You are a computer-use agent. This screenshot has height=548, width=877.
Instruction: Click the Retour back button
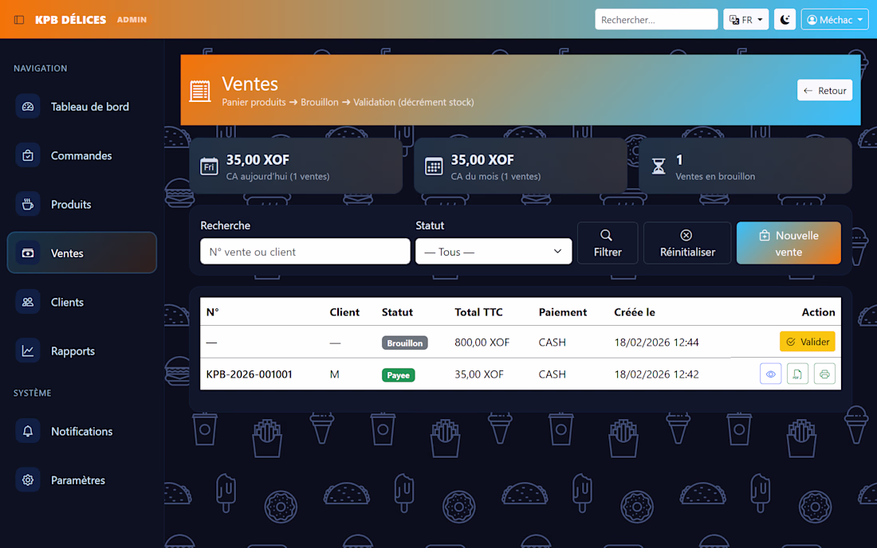click(x=824, y=91)
